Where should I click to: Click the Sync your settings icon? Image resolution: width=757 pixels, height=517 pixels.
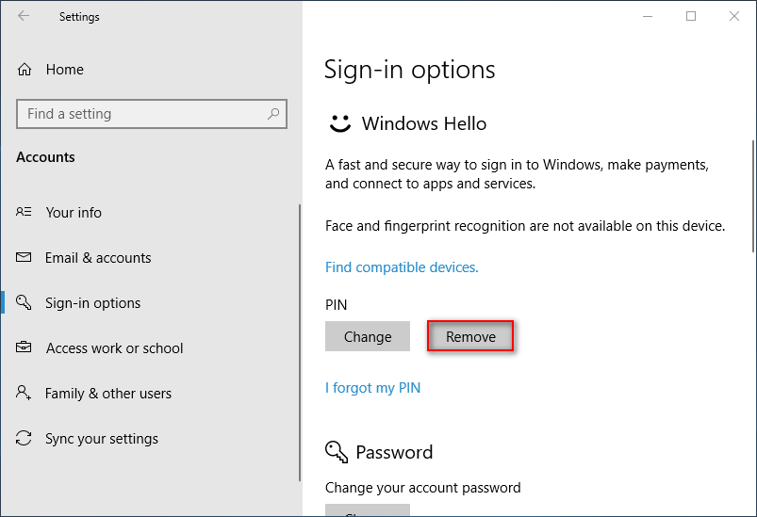pyautogui.click(x=25, y=439)
